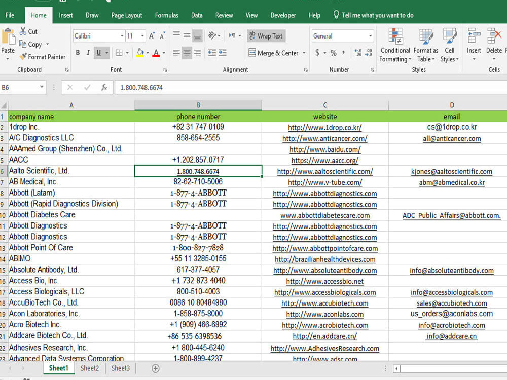Toggle Bold formatting
507x380 pixels.
tap(78, 53)
